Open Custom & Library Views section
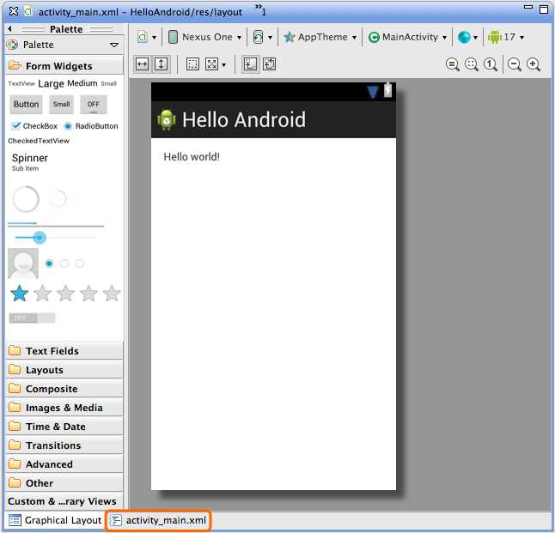The image size is (555, 533). (64, 501)
